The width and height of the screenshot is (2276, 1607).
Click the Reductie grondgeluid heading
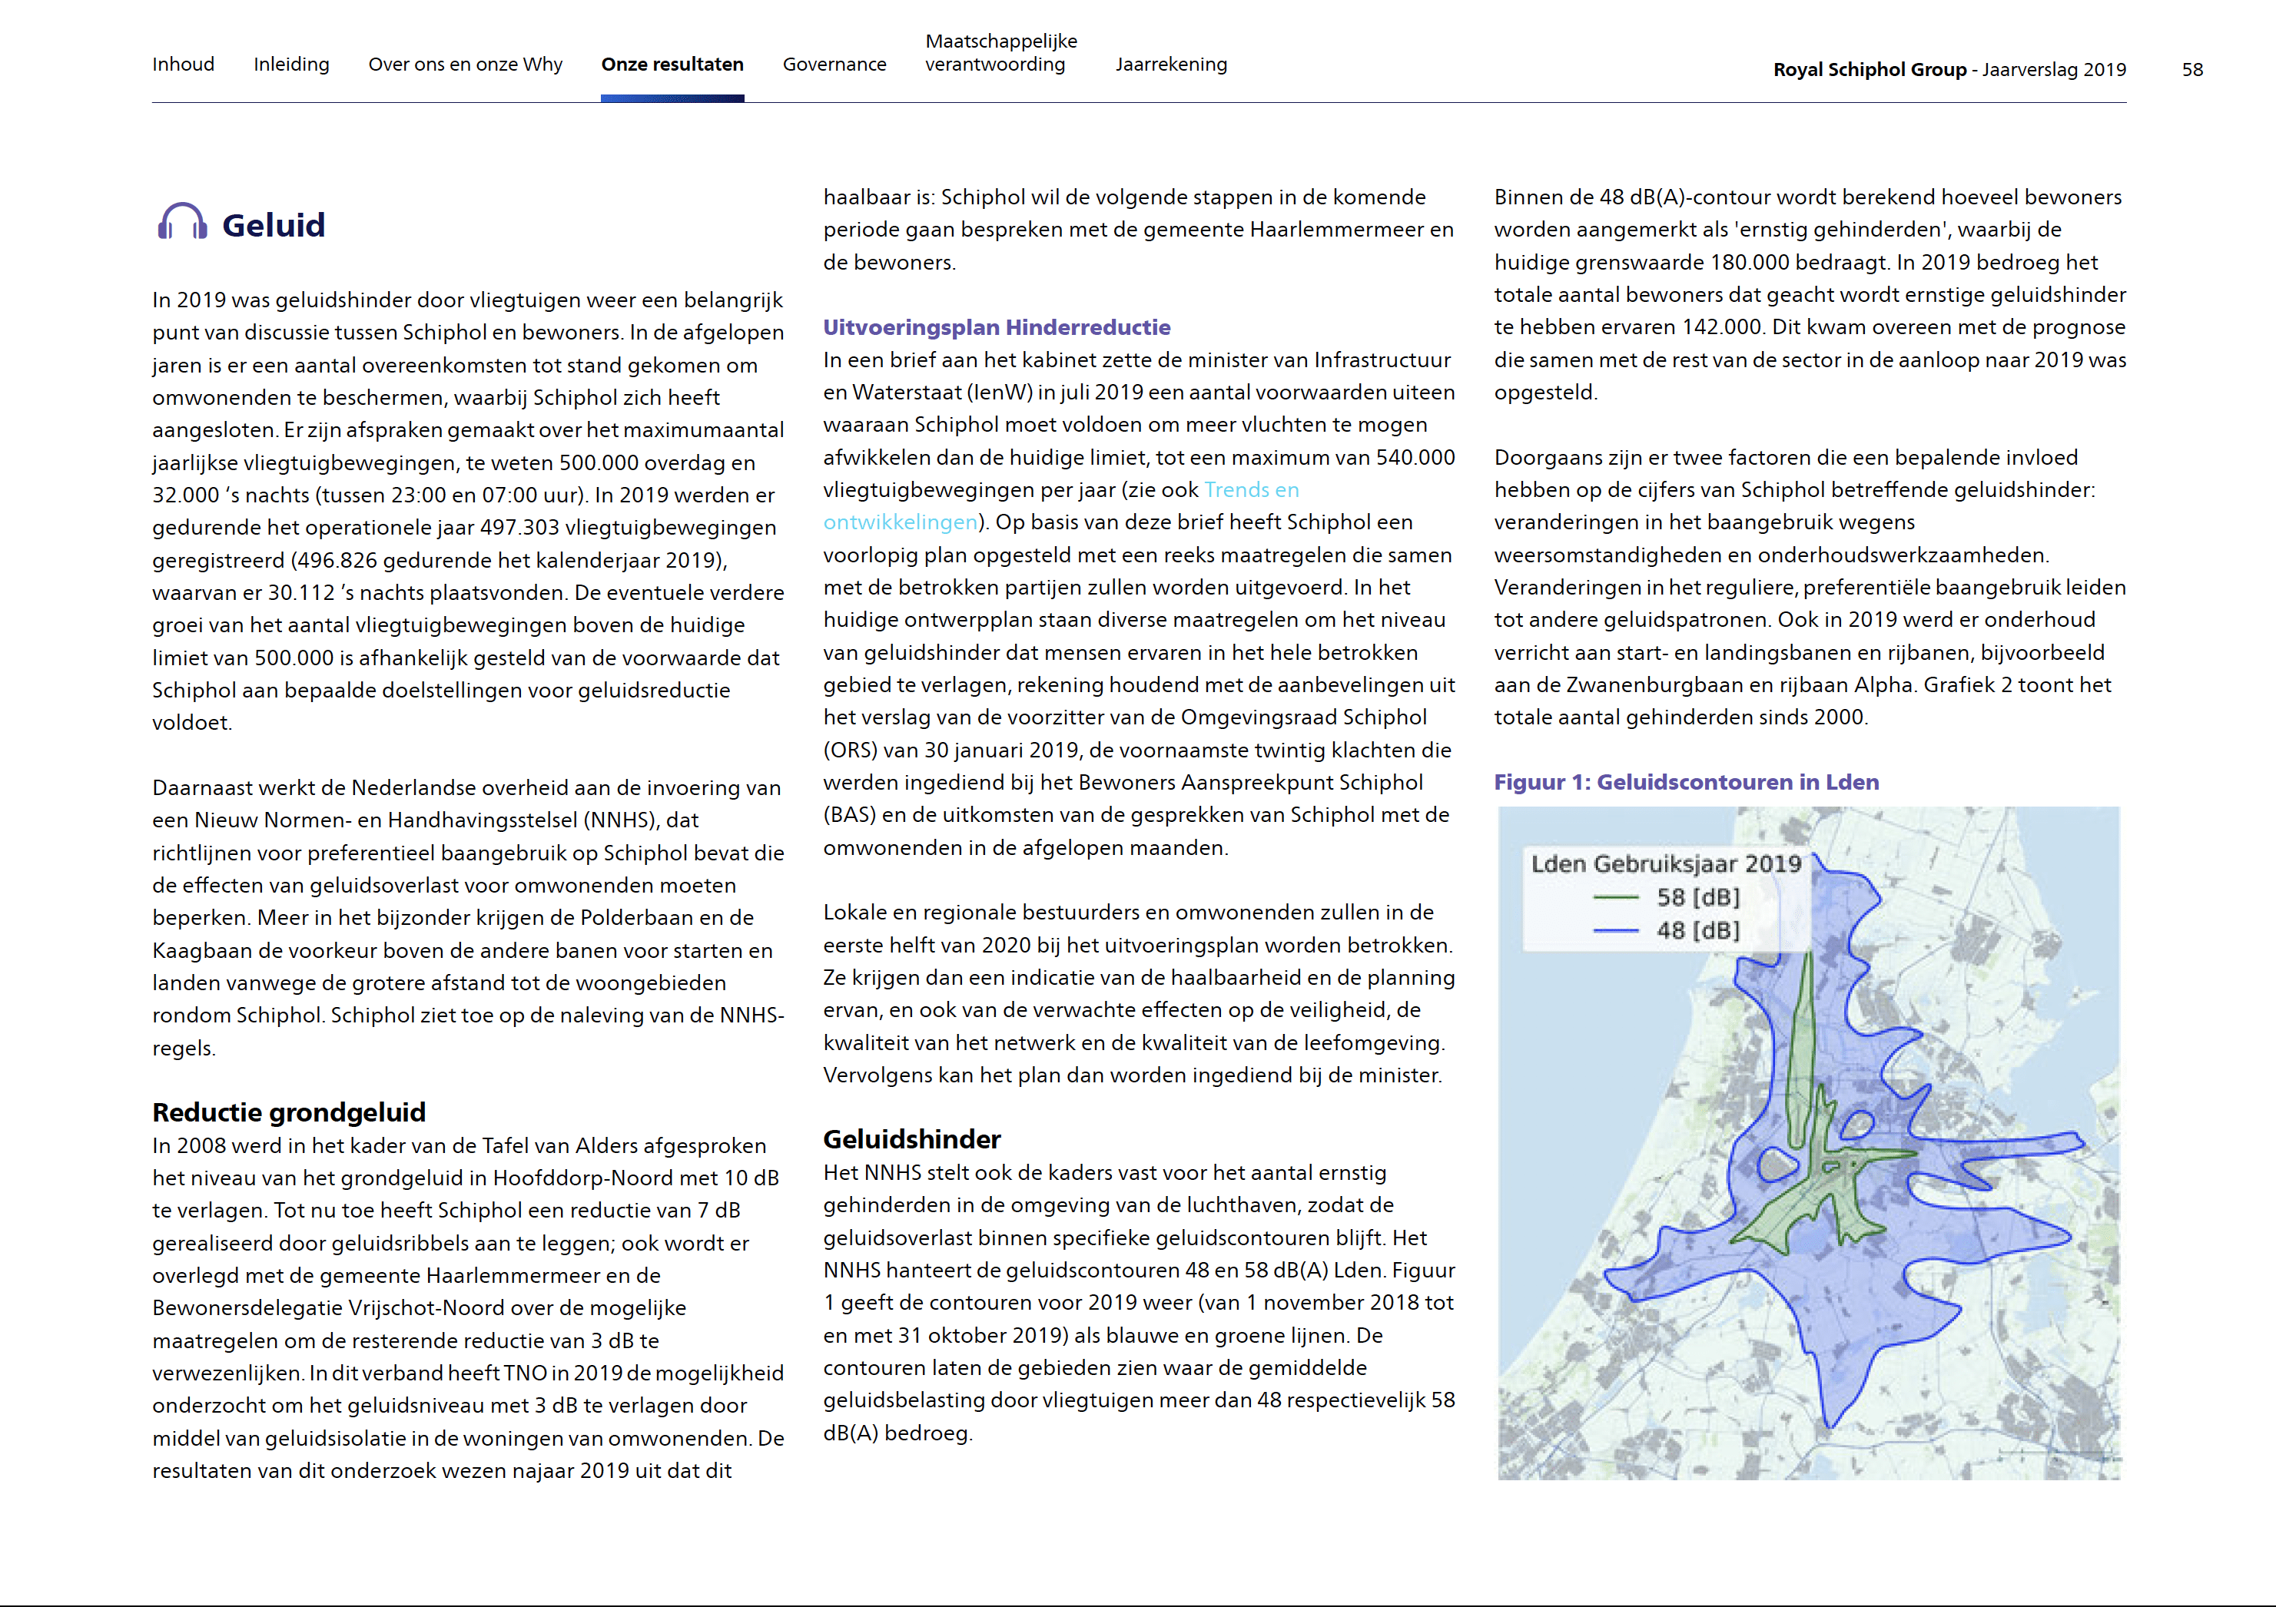(x=288, y=1112)
